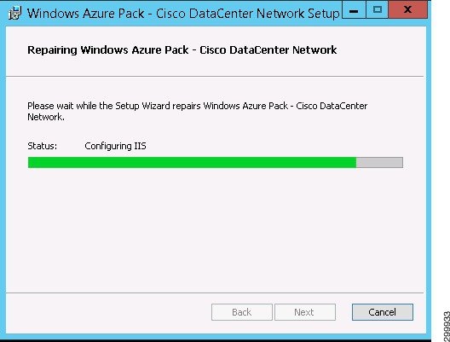Click the 'Please wait while' message text

(198, 112)
